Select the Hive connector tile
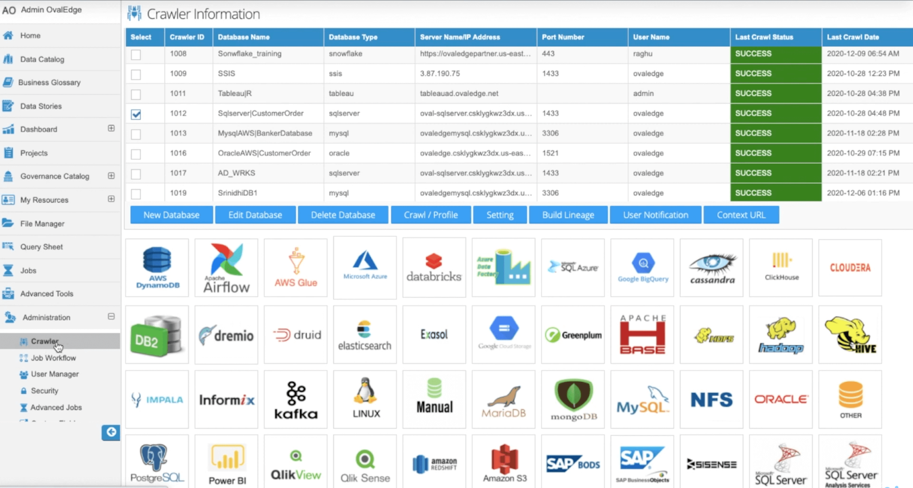This screenshot has height=488, width=913. tap(850, 335)
